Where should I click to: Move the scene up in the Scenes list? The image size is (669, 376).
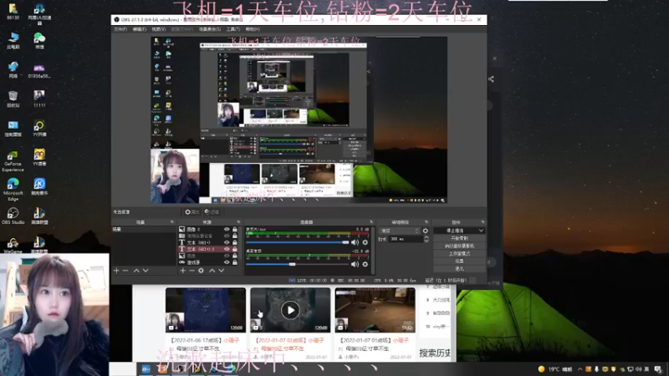pos(136,271)
